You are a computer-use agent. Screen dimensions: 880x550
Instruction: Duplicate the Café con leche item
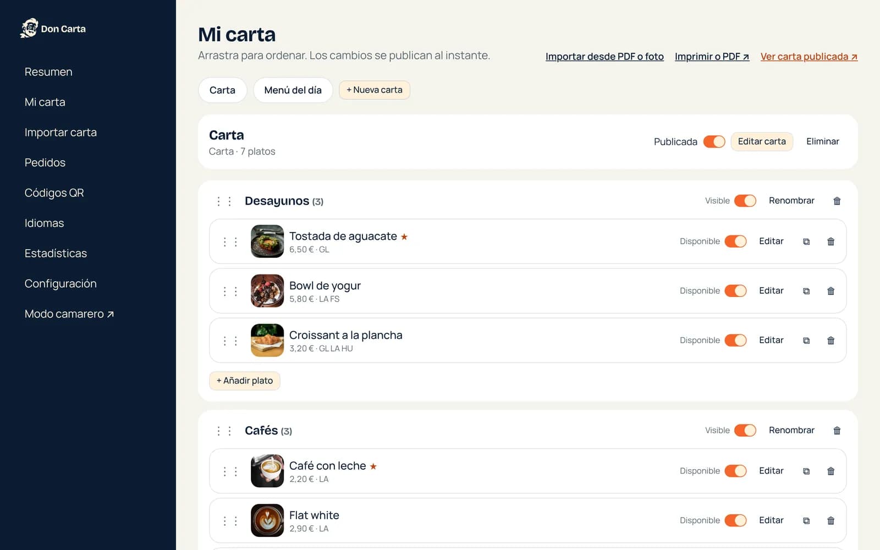[806, 471]
